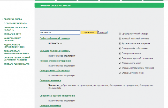
Task: Disable the Словарь антонимов checkbox
Action: (x=119, y=63)
